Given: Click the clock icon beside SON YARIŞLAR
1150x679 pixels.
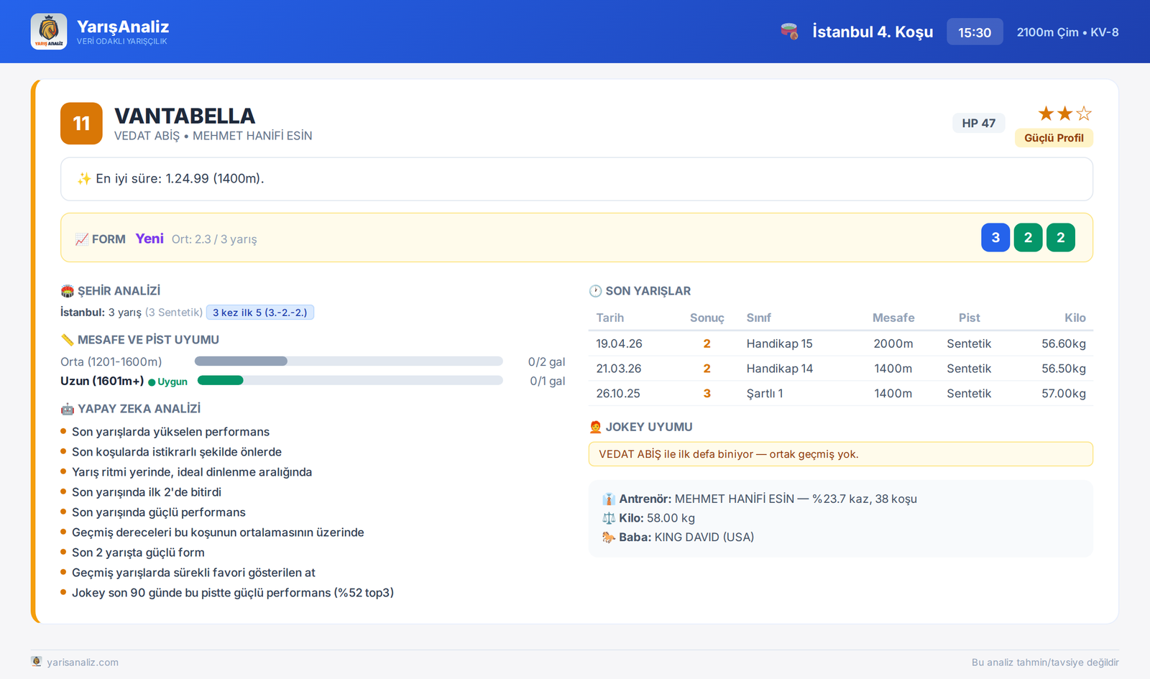Looking at the screenshot, I should 596,291.
